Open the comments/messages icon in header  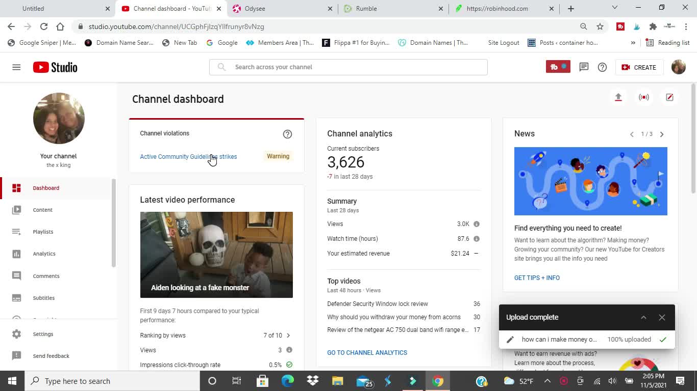(x=584, y=67)
